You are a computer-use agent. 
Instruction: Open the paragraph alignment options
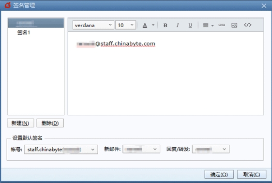click(208, 25)
